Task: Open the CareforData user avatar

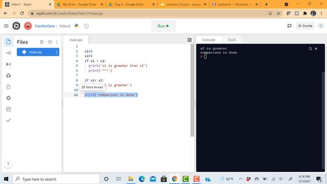Action: click(x=28, y=26)
